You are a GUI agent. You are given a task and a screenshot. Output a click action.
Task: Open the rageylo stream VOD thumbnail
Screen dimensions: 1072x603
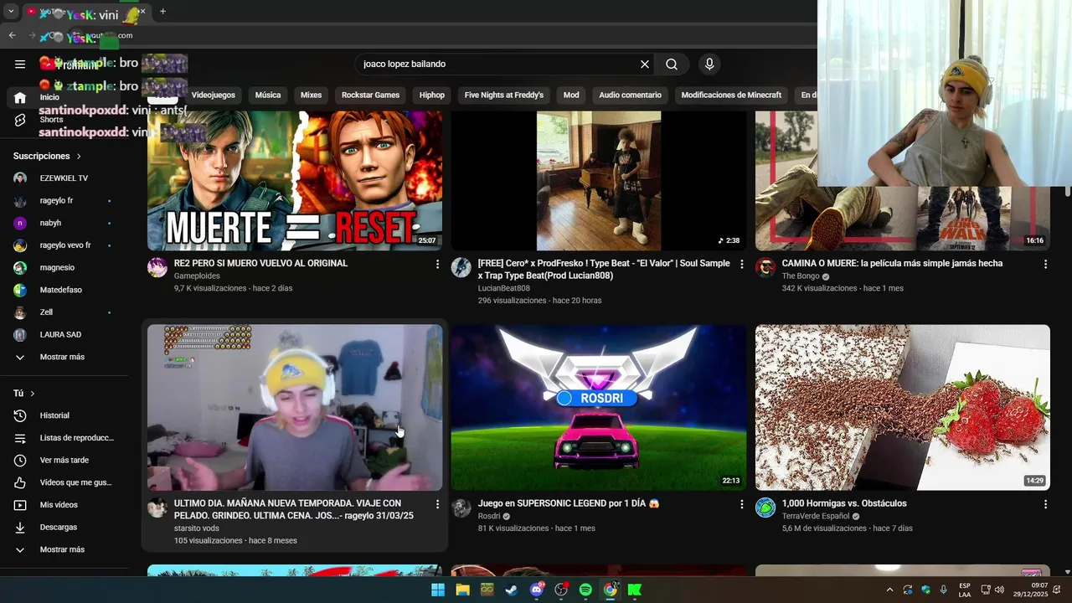[x=295, y=407]
